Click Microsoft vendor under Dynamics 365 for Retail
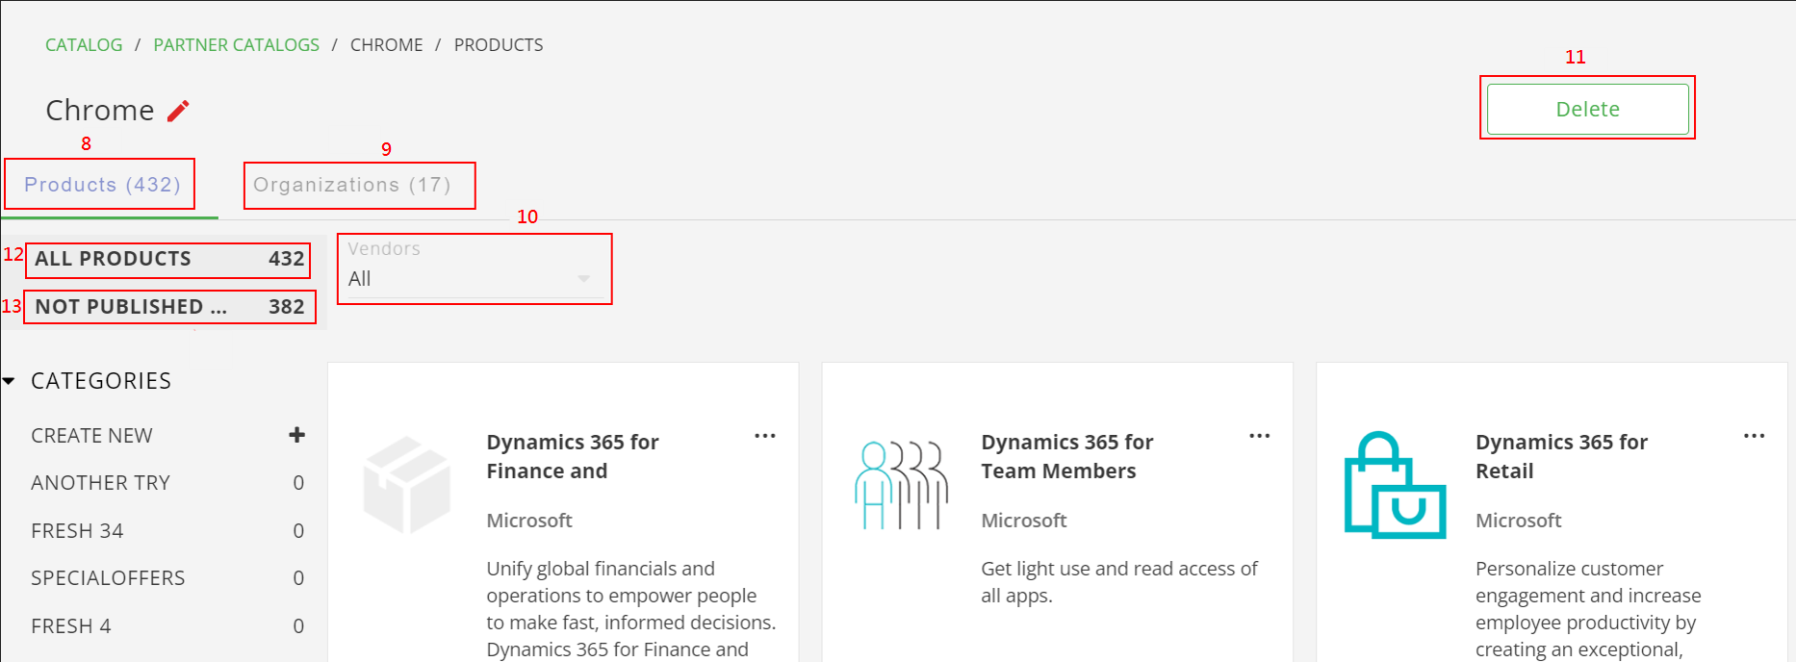The image size is (1796, 662). (x=1519, y=521)
